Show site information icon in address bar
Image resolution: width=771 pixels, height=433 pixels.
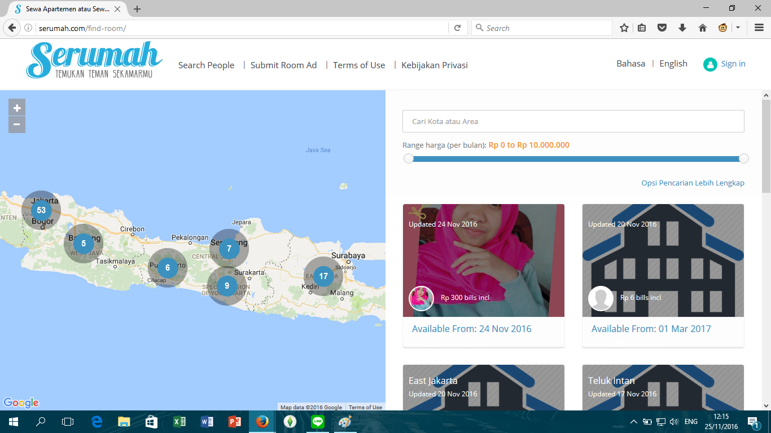[28, 28]
